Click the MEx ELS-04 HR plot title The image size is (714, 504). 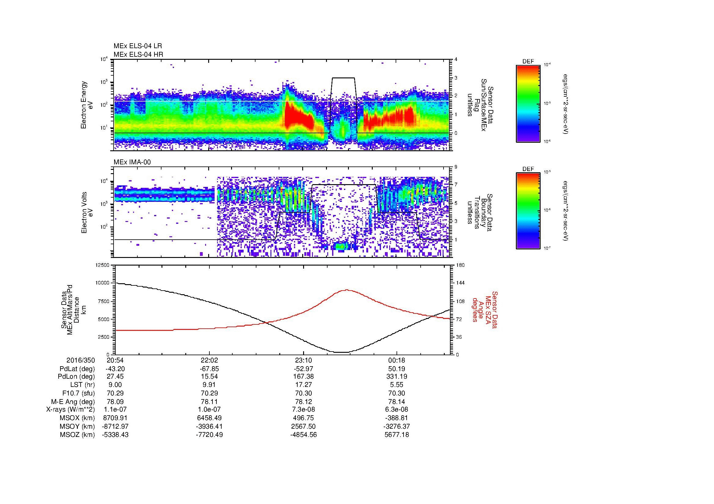pyautogui.click(x=138, y=54)
